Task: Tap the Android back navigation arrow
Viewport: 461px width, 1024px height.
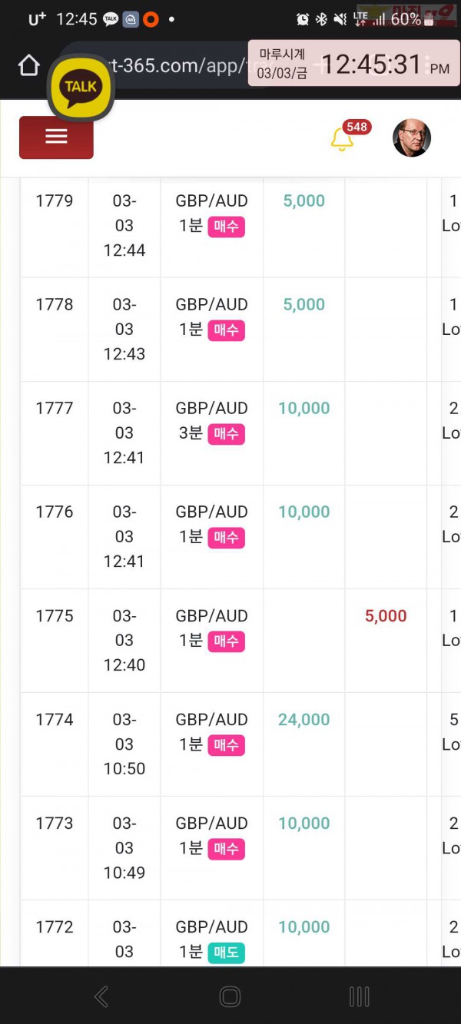Action: [101, 996]
